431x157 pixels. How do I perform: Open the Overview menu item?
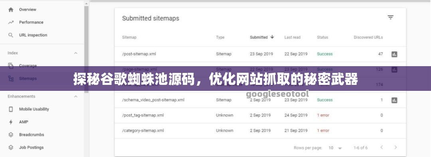coord(28,10)
